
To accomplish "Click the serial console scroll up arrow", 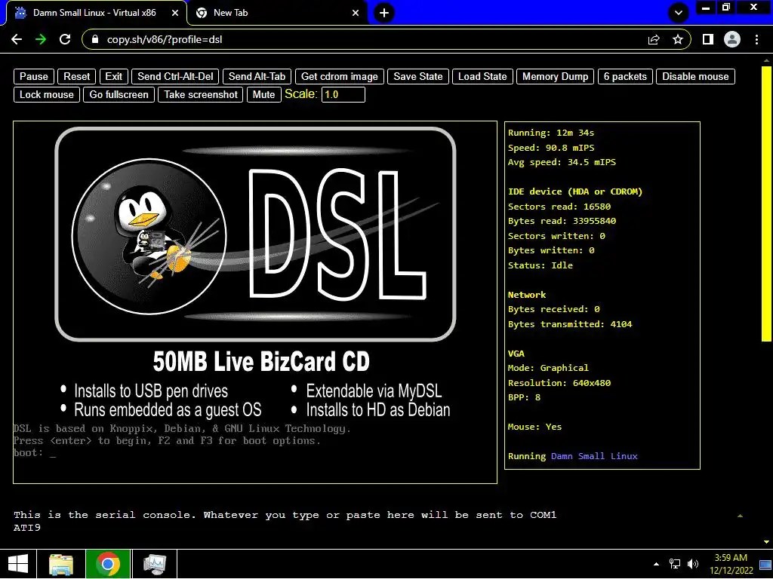I will pyautogui.click(x=740, y=516).
